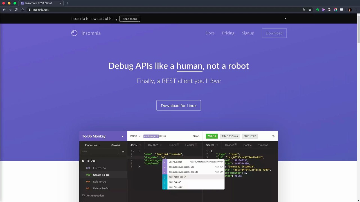Open the OAuth 2 auth dropdown

pos(155,145)
